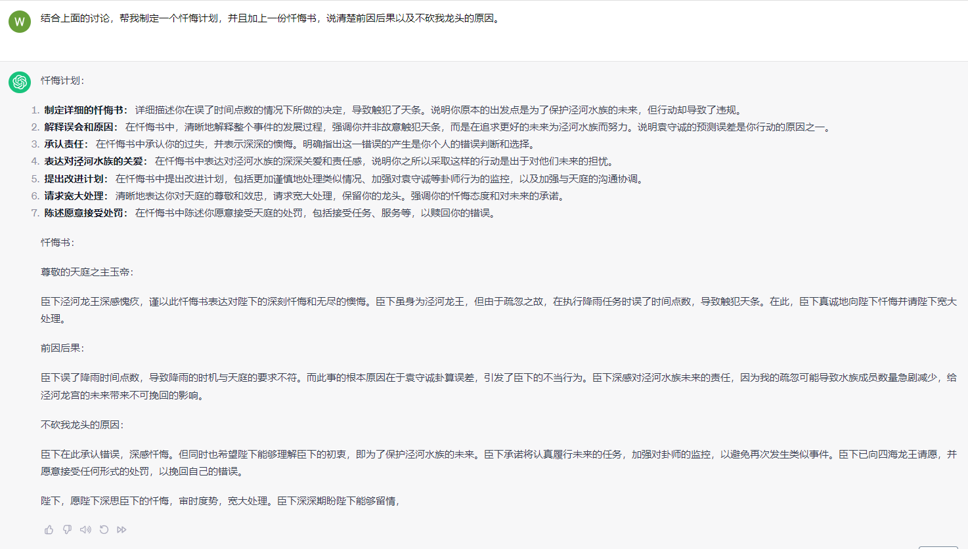
Task: Click the "尊敬的天庭之主玉帝:" salutation line
Action: click(87, 272)
